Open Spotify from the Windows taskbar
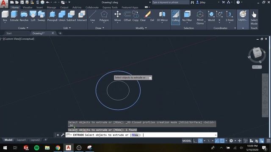The height and width of the screenshot is (152, 271). click(x=37, y=148)
